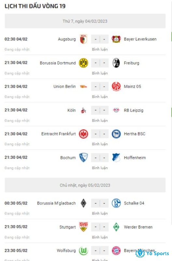Screen dimensions: 172x261
Task: Click the Schalke 04 club logo
Action: click(x=116, y=203)
